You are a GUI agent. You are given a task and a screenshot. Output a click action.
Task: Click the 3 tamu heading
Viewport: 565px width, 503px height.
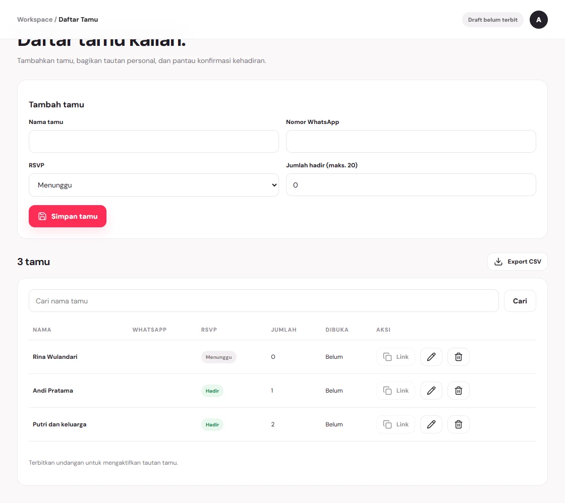click(x=33, y=262)
